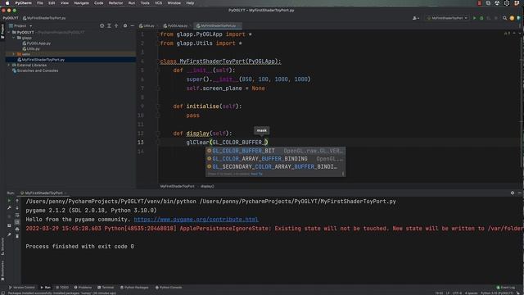Select opened file locate target icon

(x=102, y=25)
